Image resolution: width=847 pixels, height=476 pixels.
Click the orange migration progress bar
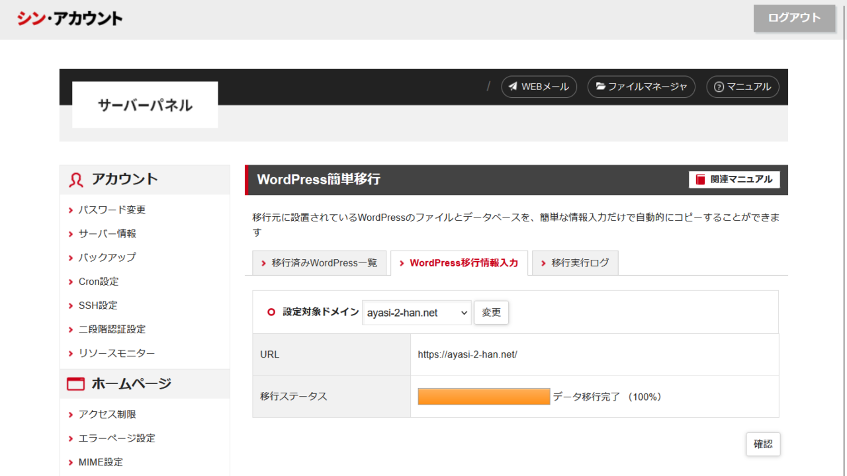484,397
